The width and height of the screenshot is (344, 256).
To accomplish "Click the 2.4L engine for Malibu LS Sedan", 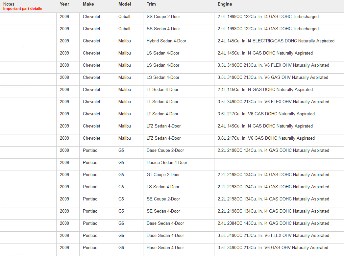I will click(x=265, y=53).
